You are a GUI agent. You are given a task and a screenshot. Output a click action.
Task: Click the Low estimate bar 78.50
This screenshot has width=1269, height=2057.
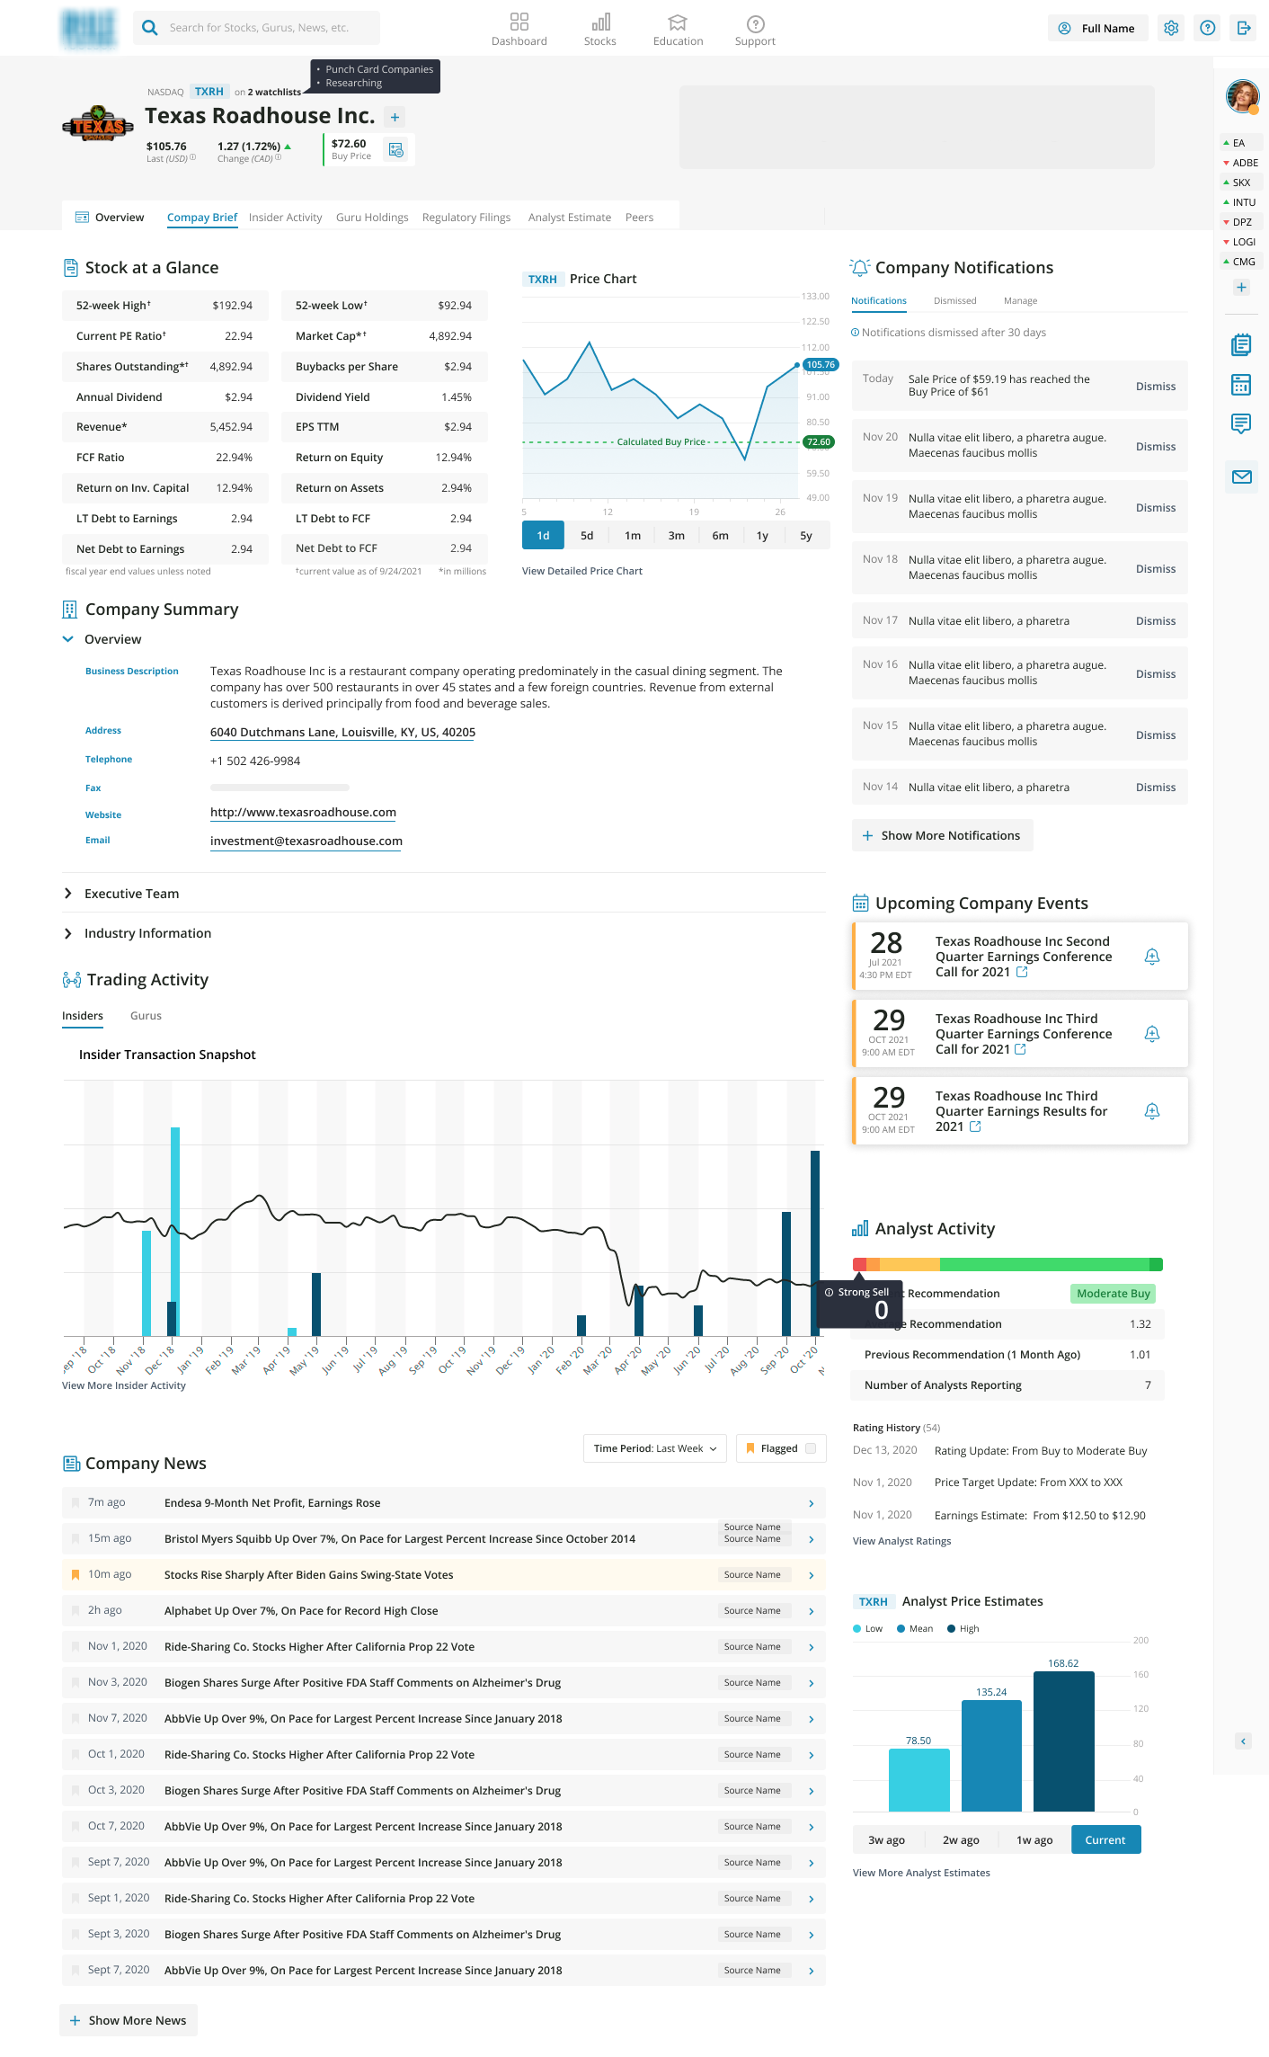point(918,1780)
